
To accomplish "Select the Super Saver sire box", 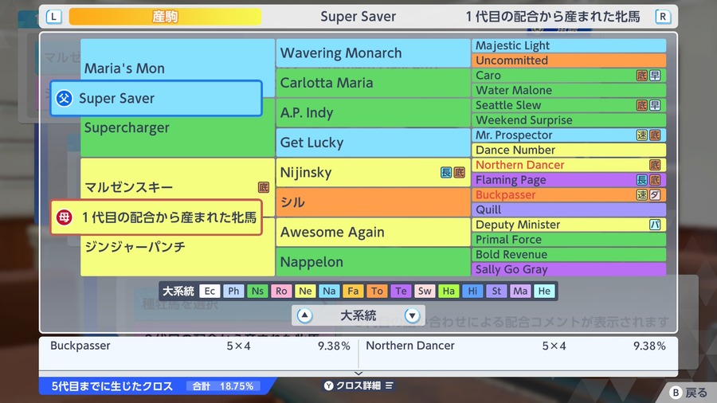I will (156, 98).
